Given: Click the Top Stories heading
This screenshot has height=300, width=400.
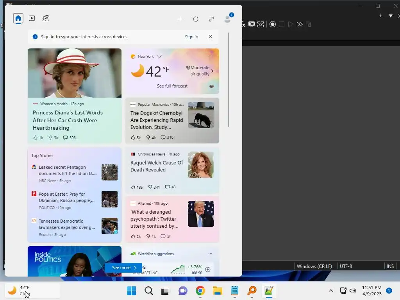Looking at the screenshot, I should (42, 155).
